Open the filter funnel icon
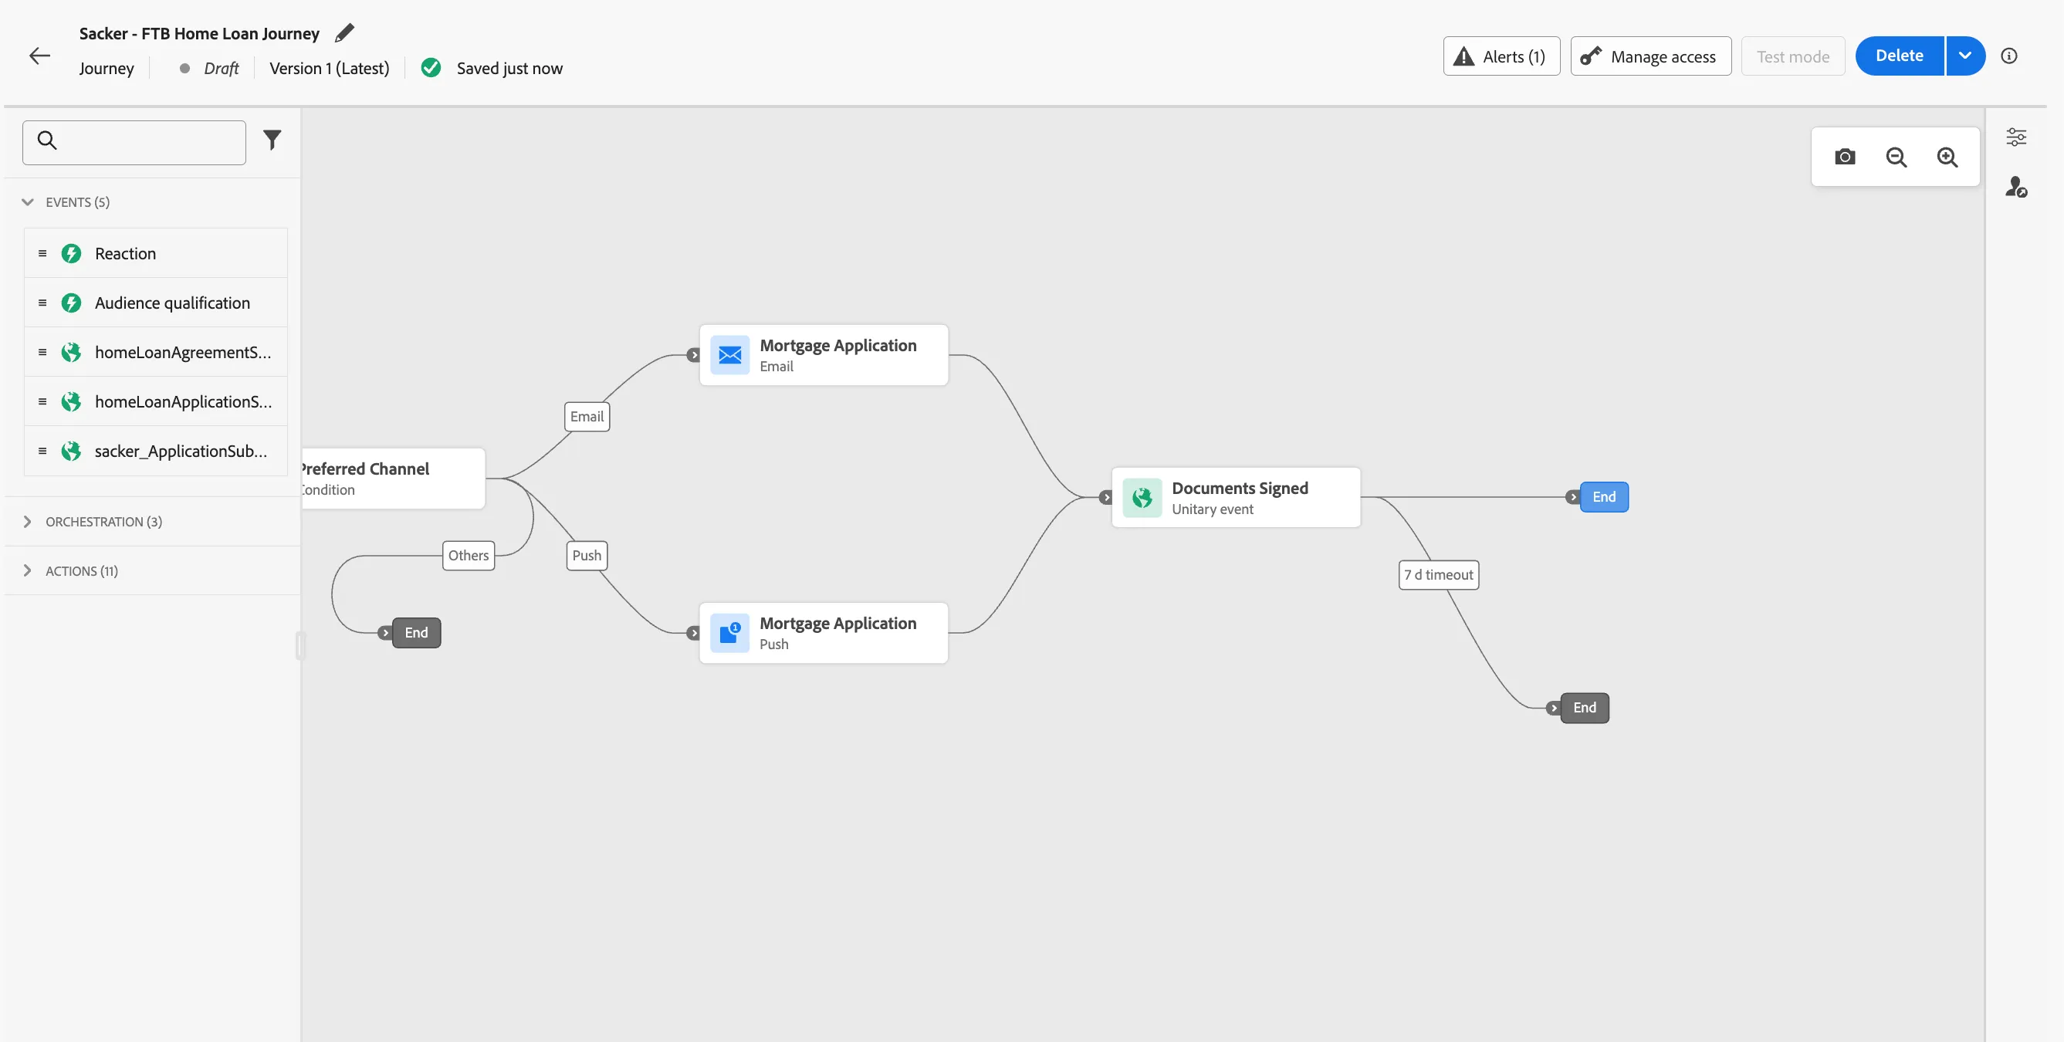Image resolution: width=2064 pixels, height=1042 pixels. pos(272,140)
